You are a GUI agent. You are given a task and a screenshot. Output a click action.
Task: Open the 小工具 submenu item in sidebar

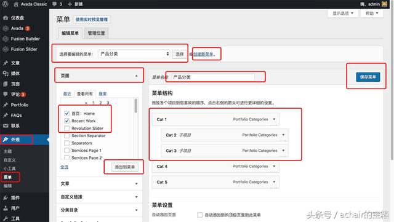coord(10,168)
